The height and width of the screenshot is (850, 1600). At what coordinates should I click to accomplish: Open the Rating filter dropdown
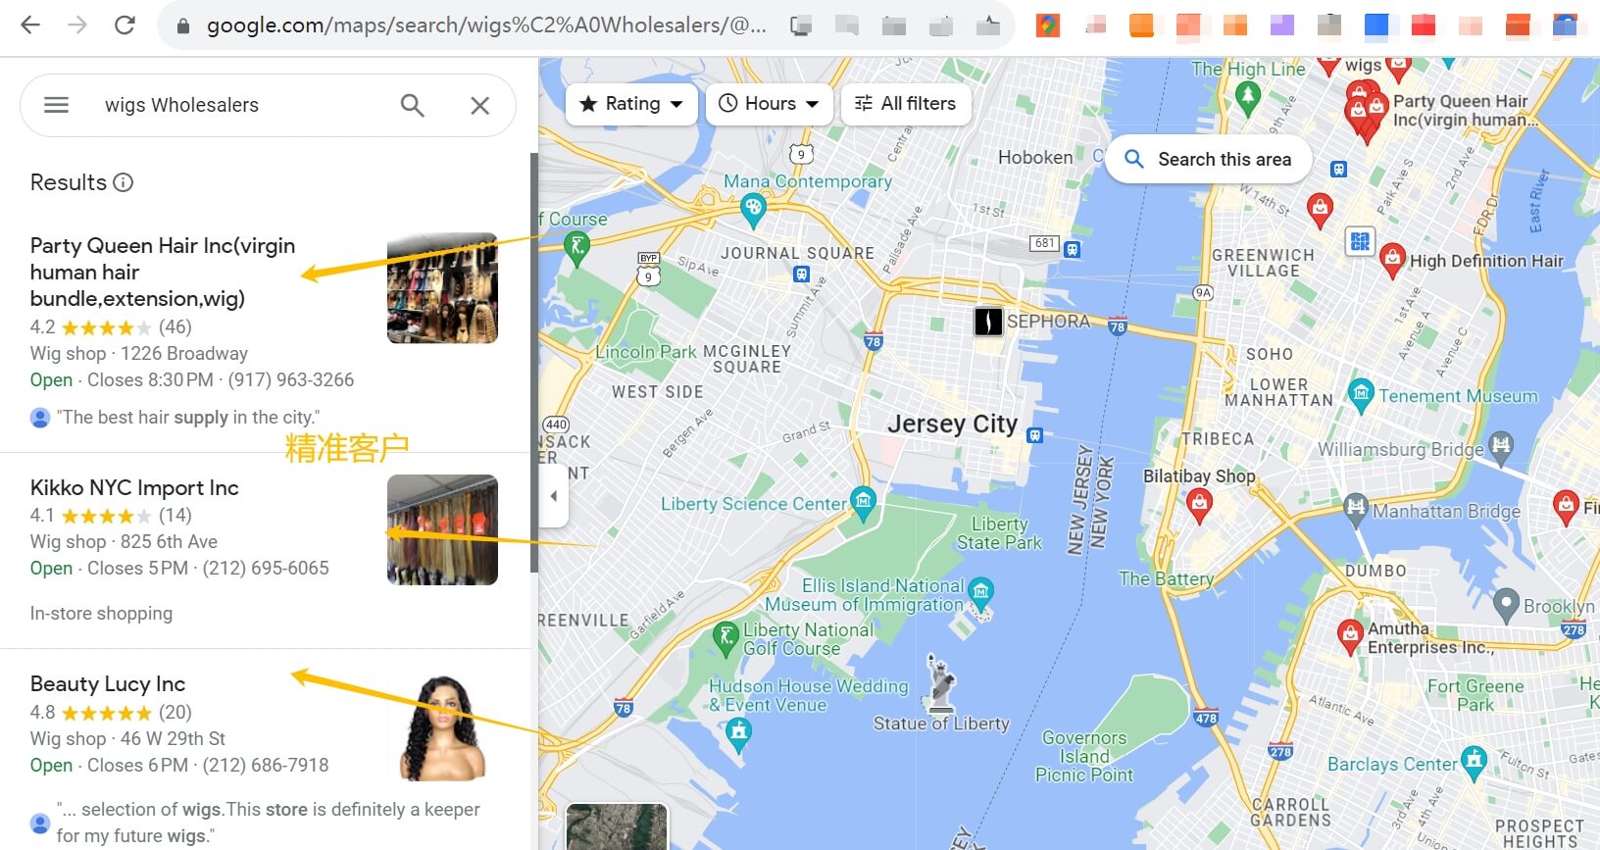[631, 104]
